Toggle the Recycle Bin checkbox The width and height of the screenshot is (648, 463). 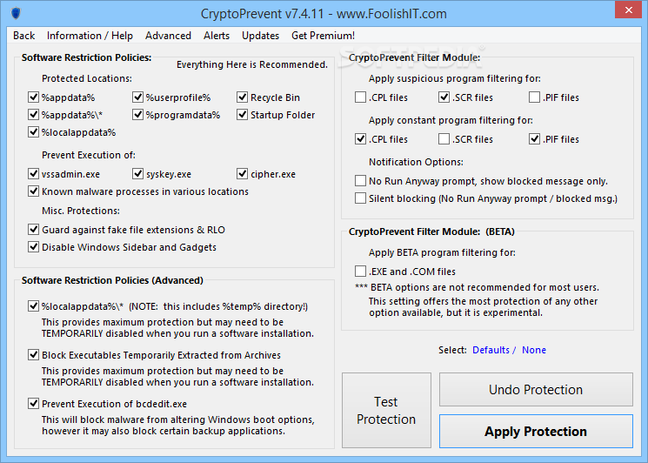242,97
